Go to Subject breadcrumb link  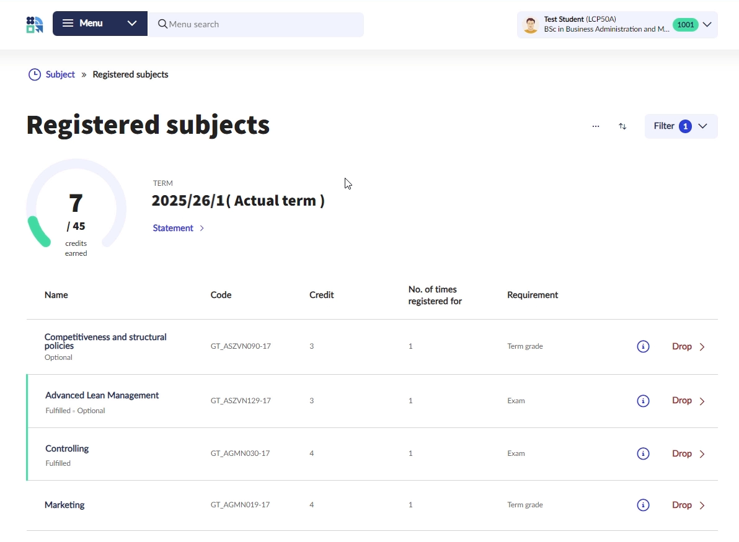tap(60, 74)
